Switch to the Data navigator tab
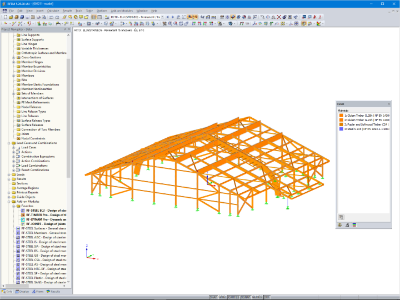Viewport: 400px width, 300px height. [x=7, y=292]
